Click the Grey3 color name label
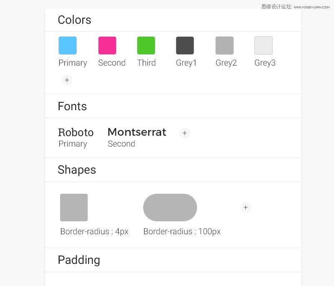This screenshot has width=334, height=286. pos(265,63)
